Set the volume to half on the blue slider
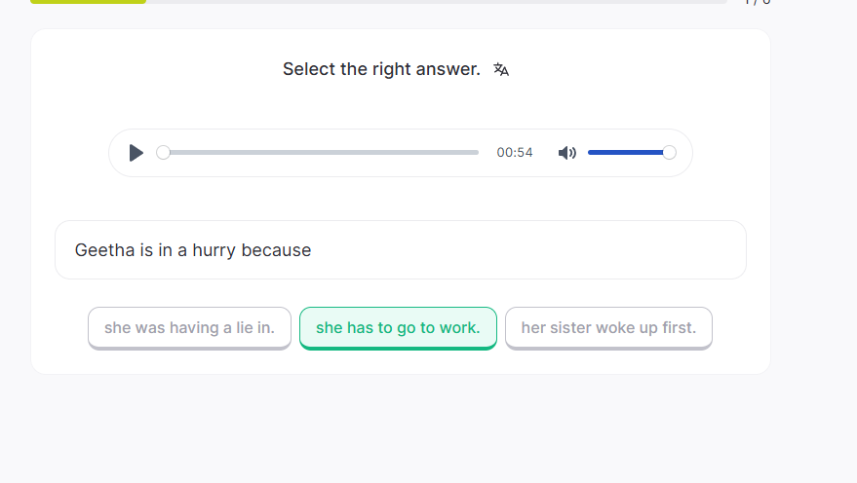Viewport: 857px width, 483px height. [x=629, y=153]
